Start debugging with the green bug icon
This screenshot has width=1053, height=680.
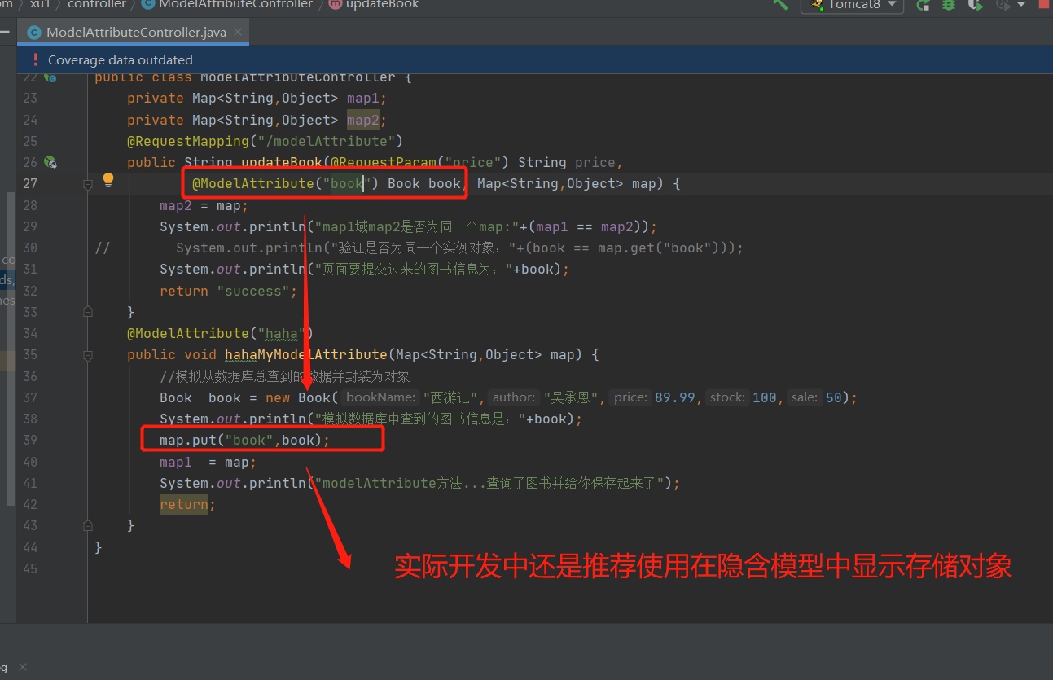click(949, 5)
